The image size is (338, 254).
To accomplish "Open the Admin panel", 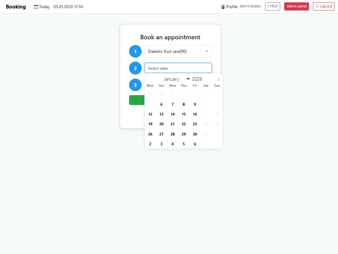I will (x=296, y=6).
